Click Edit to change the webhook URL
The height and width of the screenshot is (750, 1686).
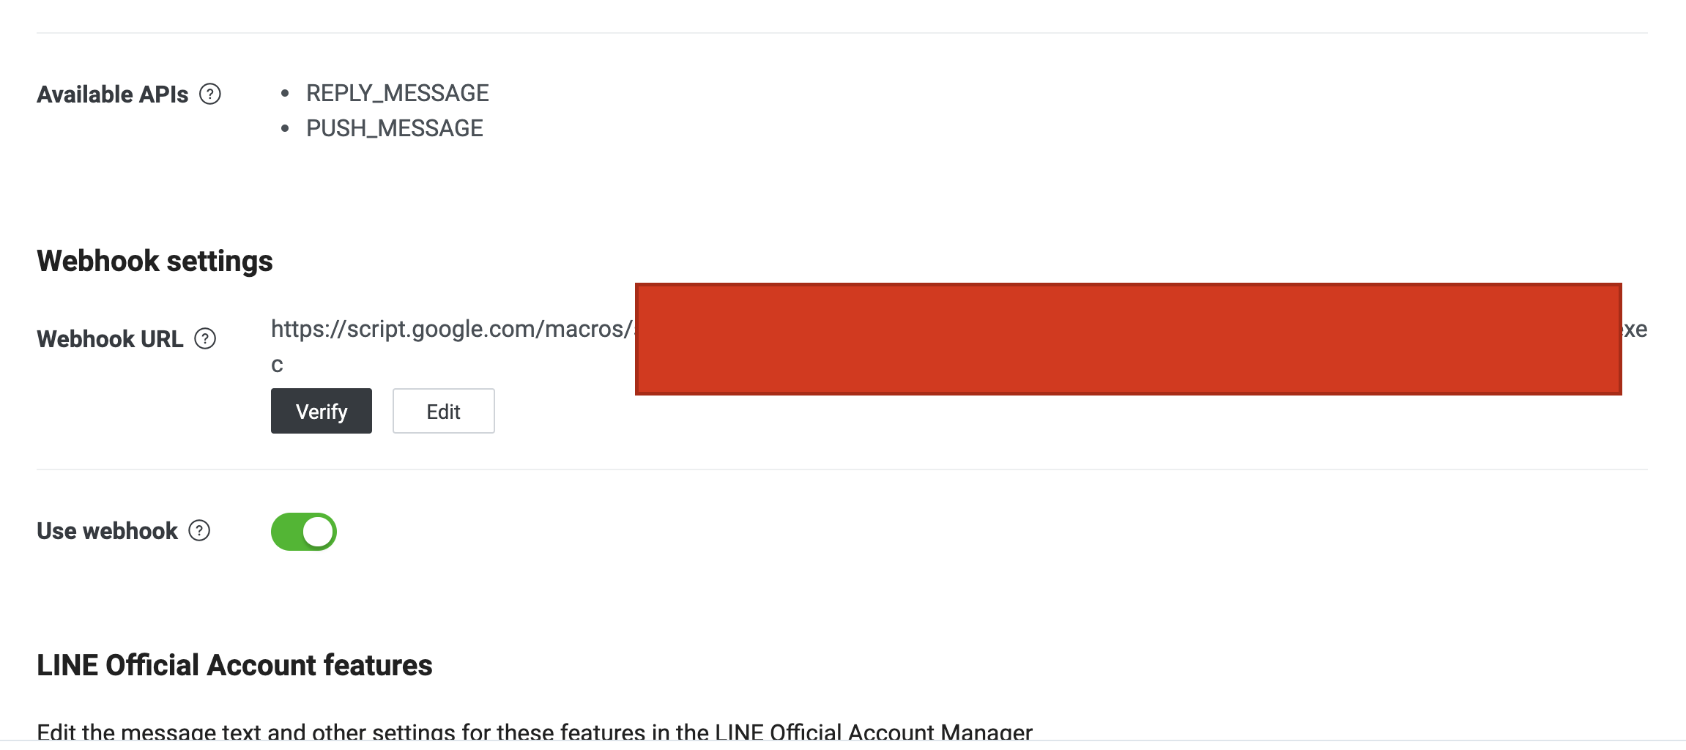coord(442,411)
